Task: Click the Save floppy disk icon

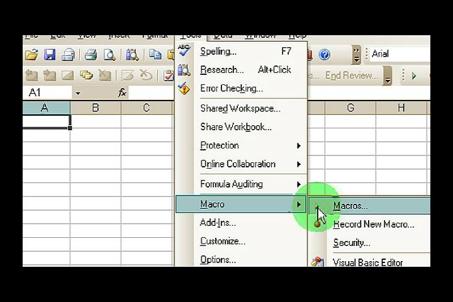Action: click(50, 55)
